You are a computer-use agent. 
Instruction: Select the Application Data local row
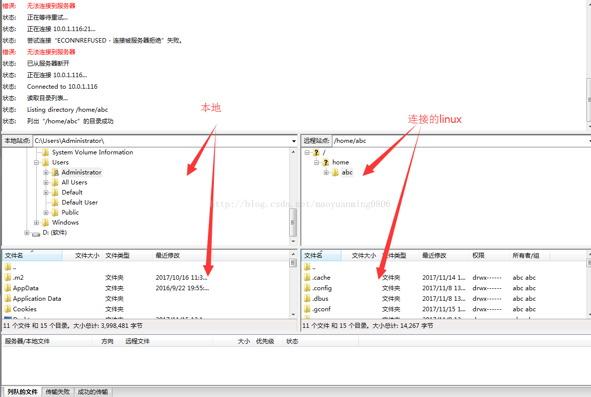tap(146, 298)
